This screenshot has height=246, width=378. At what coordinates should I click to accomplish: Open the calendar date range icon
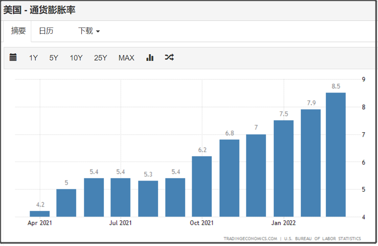tap(13, 58)
